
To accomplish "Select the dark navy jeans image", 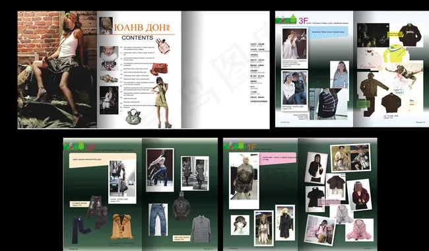I will tap(81, 229).
